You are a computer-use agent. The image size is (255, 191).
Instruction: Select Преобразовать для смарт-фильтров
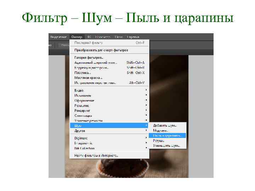(109, 50)
